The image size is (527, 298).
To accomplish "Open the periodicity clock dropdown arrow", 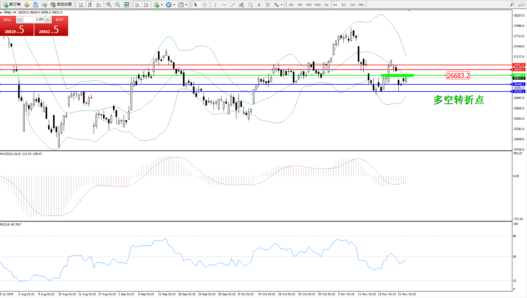I will pyautogui.click(x=174, y=5).
